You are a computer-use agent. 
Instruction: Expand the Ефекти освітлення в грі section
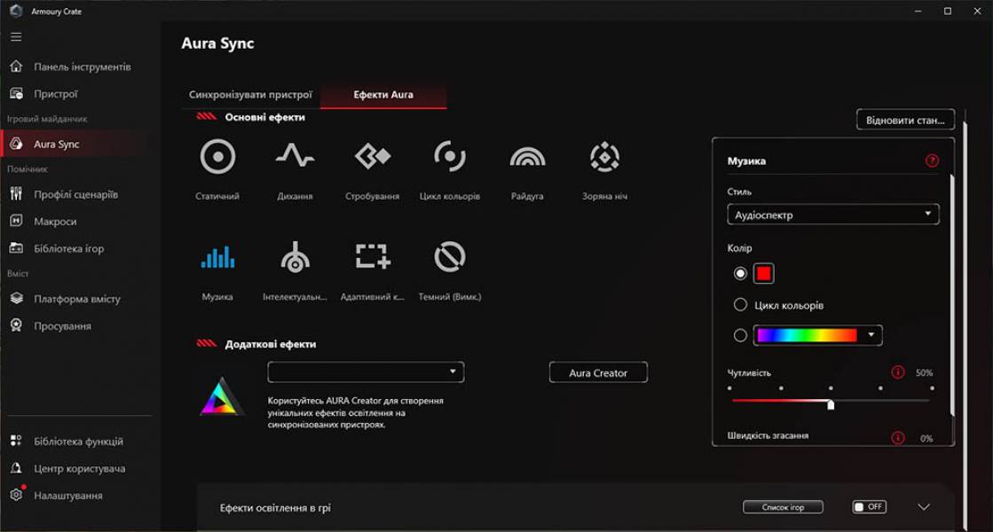click(x=923, y=506)
